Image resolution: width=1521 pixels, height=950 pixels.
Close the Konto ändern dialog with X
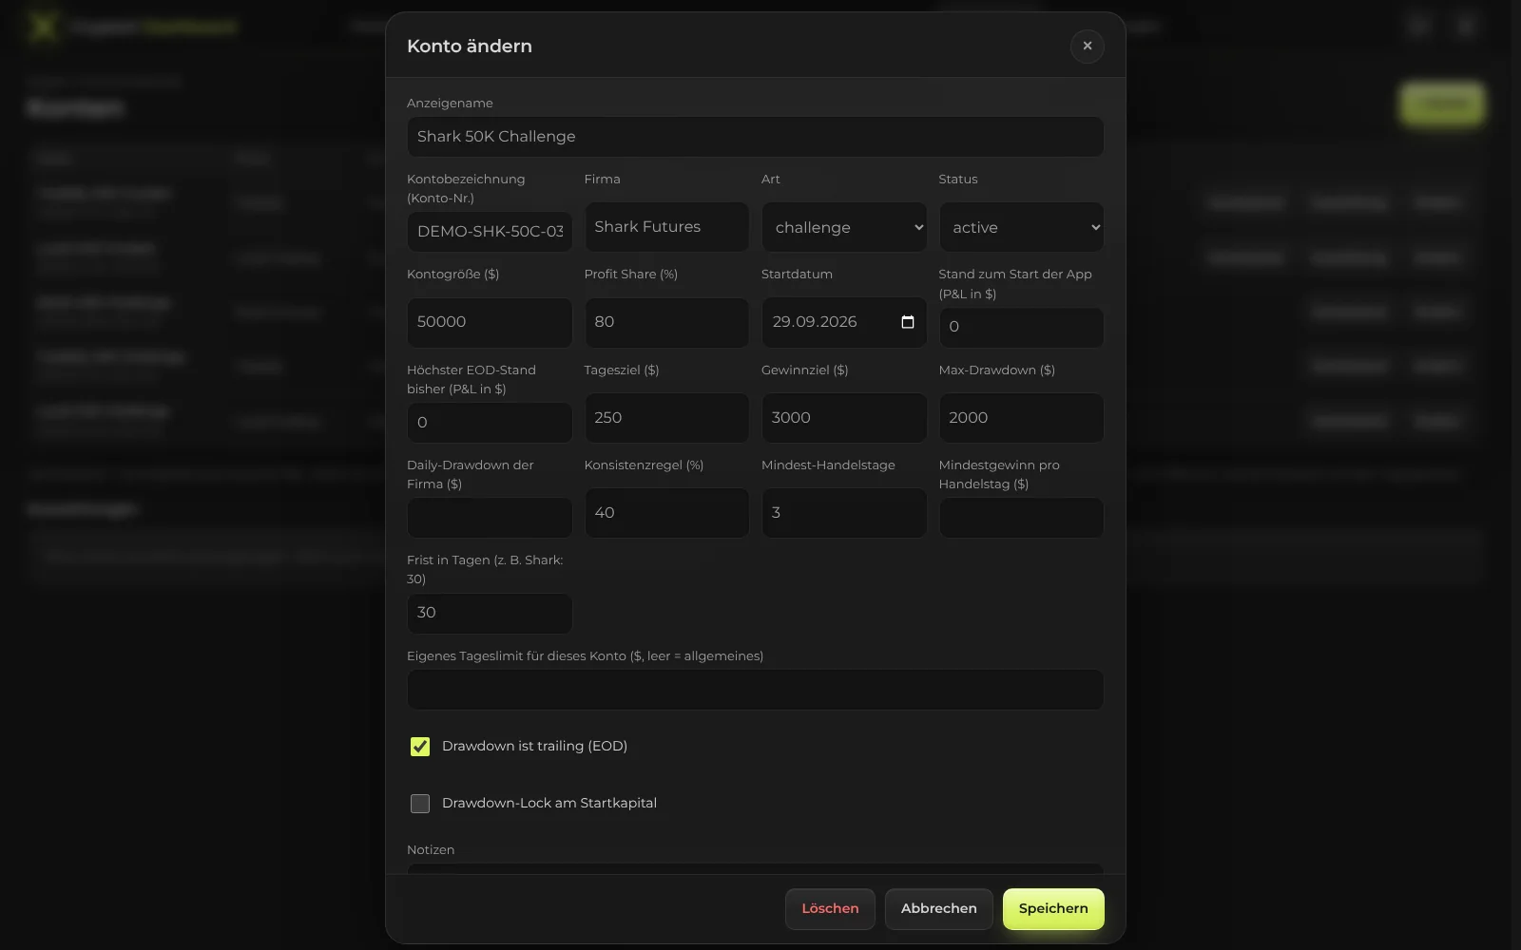click(x=1087, y=46)
